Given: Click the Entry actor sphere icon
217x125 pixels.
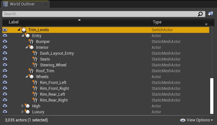Looking at the screenshot, I should pyautogui.click(x=27, y=36).
